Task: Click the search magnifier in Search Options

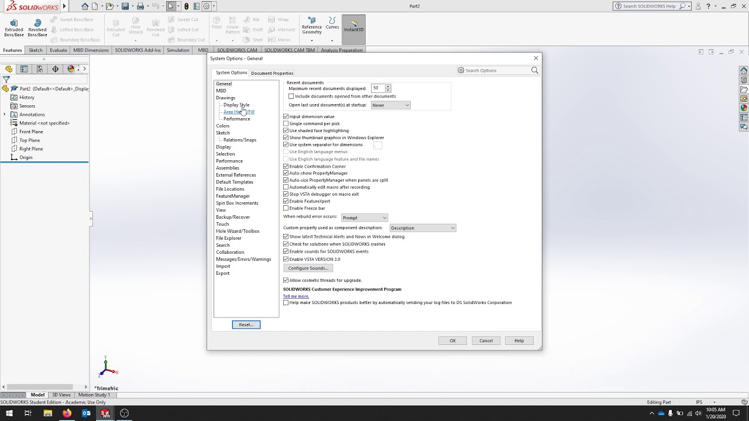Action: 534,70
